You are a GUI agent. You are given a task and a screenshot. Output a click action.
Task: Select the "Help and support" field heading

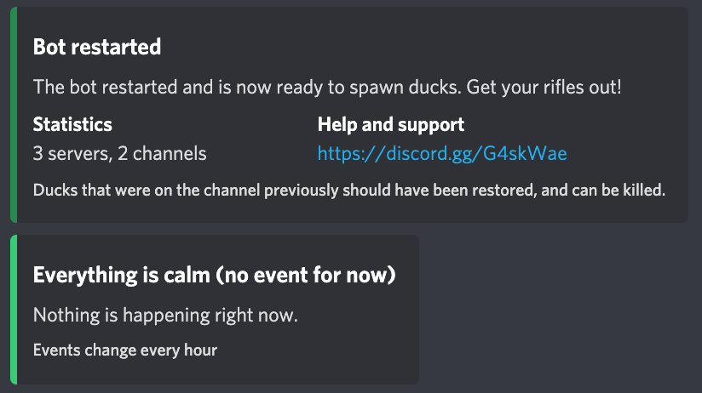[x=390, y=125]
